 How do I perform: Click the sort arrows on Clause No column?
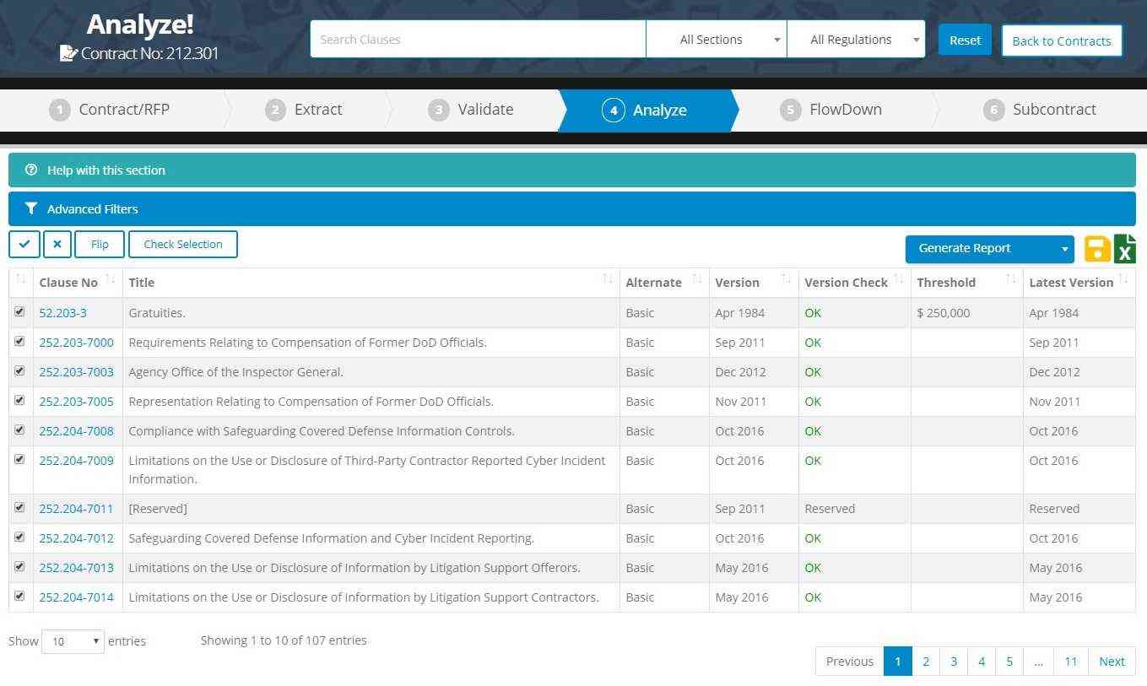pyautogui.click(x=111, y=279)
